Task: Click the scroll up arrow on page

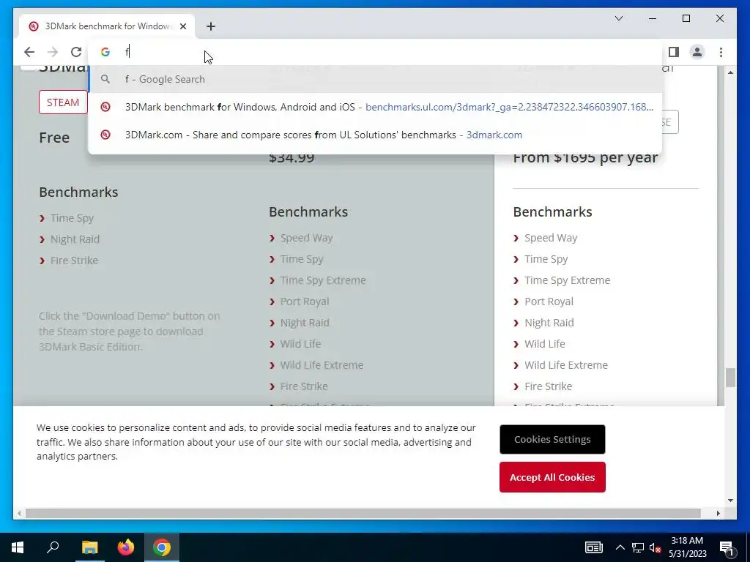Action: pyautogui.click(x=730, y=72)
